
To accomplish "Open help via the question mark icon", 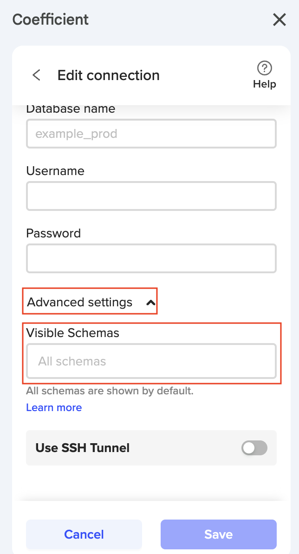I will click(265, 68).
